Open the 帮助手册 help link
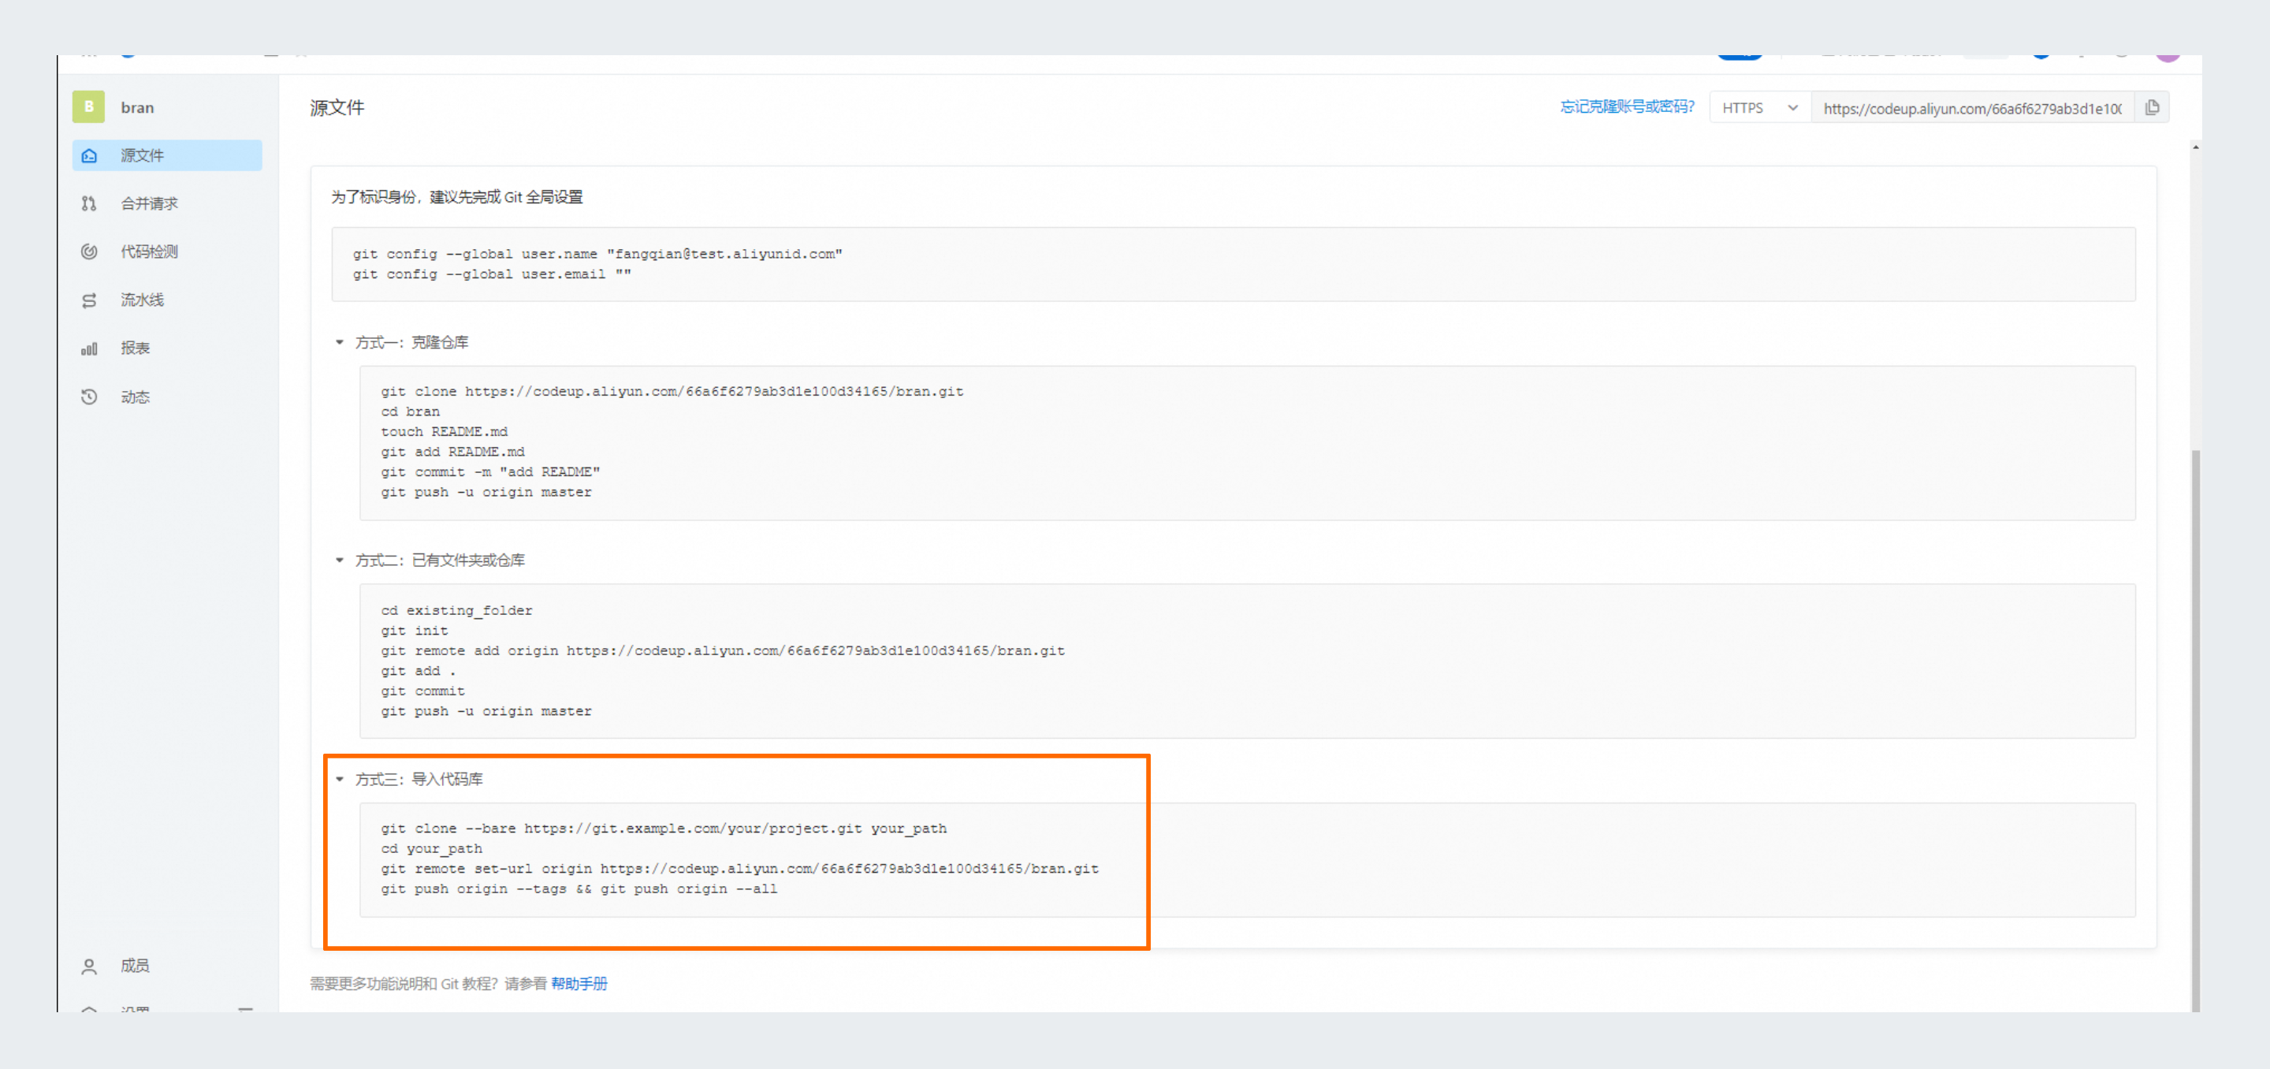This screenshot has width=2270, height=1069. [579, 984]
